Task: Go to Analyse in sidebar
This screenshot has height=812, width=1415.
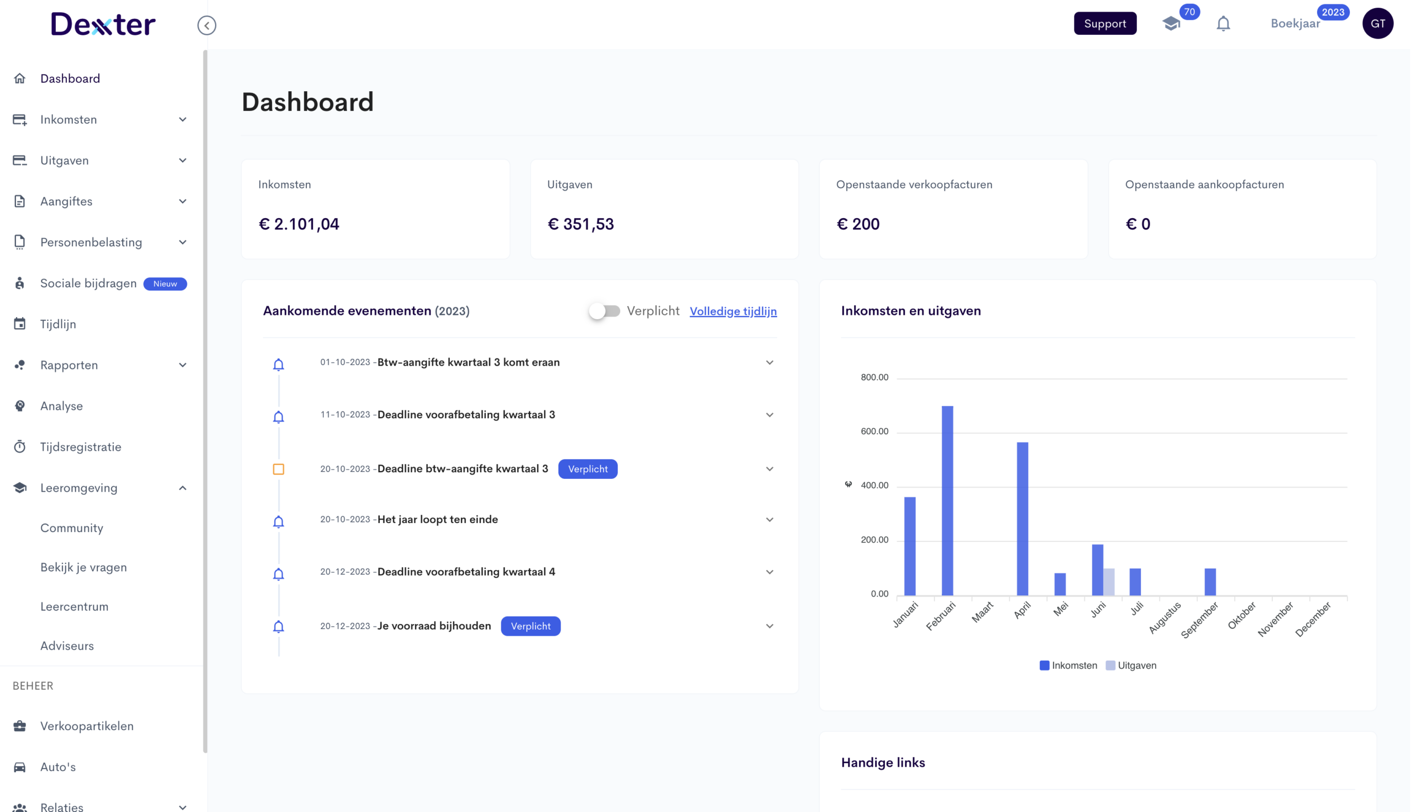Action: [x=61, y=406]
